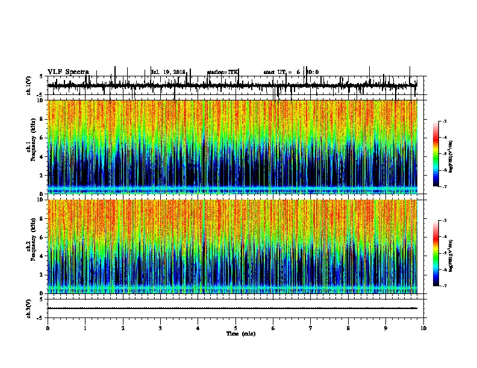The image size is (477, 368).
Task: Click the "-7" label on ch.1 color bar
Action: [444, 186]
